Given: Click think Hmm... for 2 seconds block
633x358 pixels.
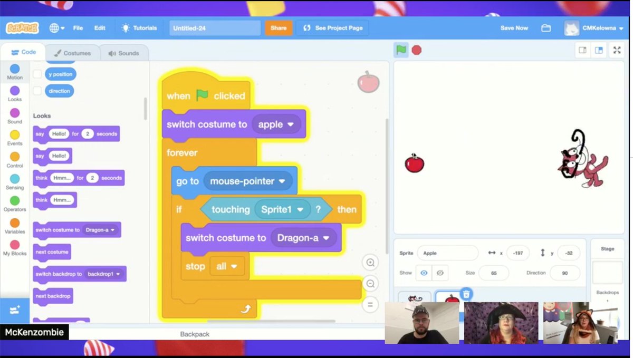Looking at the screenshot, I should tap(79, 178).
